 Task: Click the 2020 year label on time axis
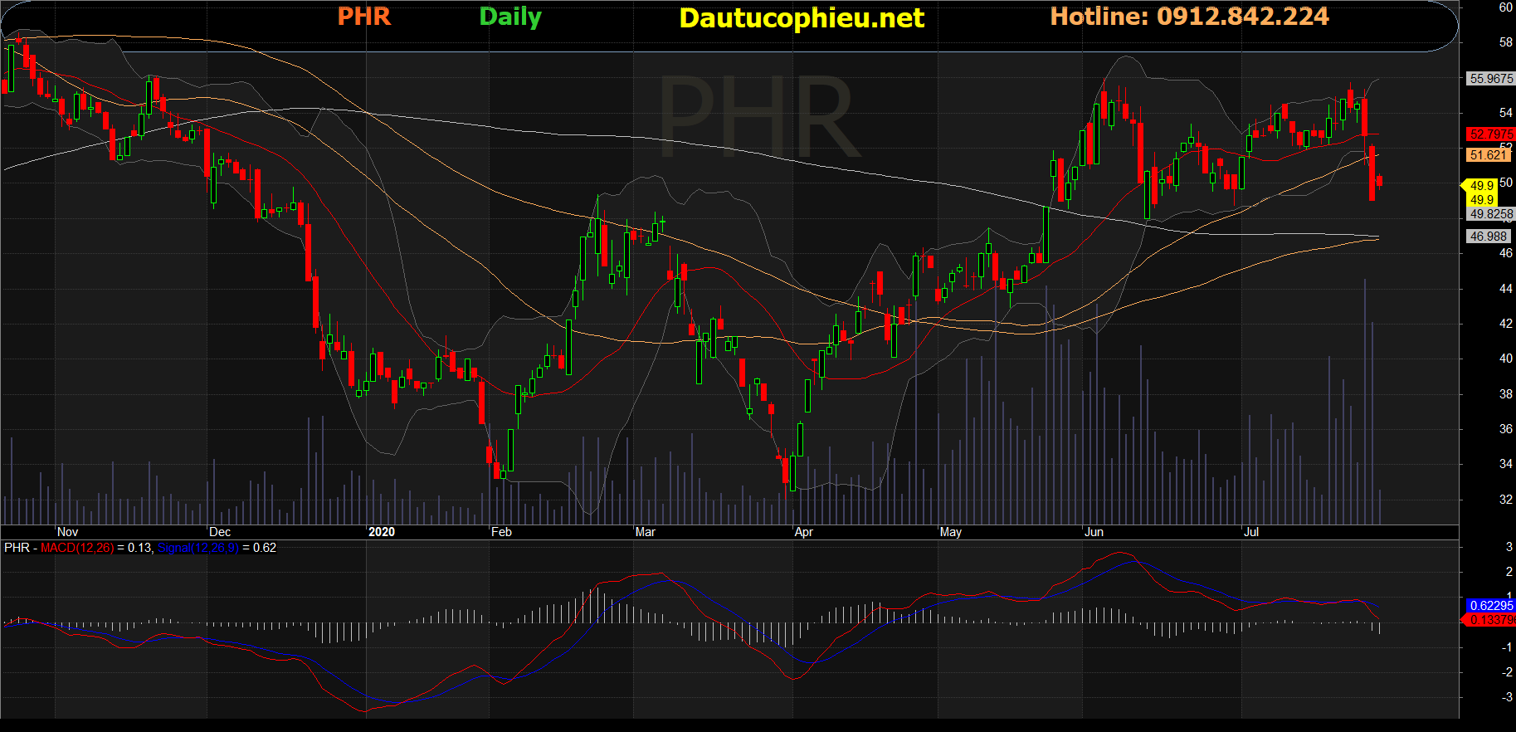pyautogui.click(x=382, y=532)
